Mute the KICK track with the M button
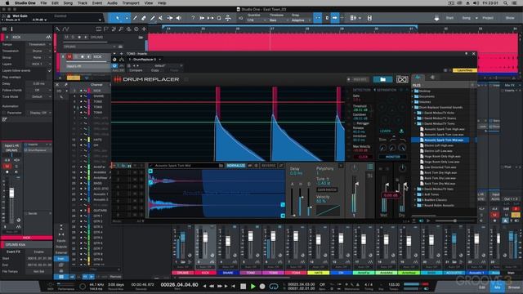This screenshot has height=294, width=523. pyautogui.click(x=69, y=56)
